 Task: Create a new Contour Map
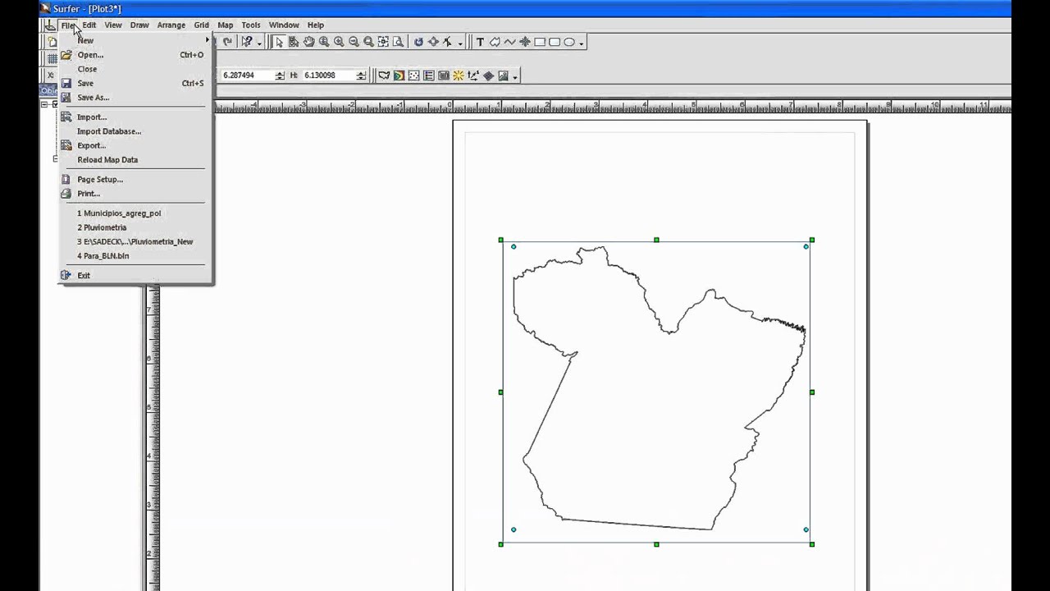click(x=399, y=76)
